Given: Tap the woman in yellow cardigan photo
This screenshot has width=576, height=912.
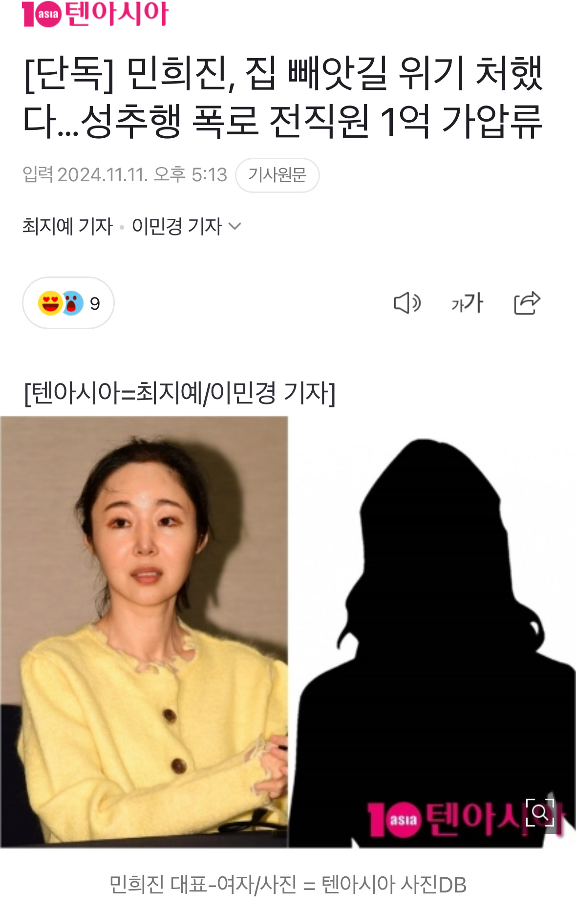Looking at the screenshot, I should click(x=144, y=632).
